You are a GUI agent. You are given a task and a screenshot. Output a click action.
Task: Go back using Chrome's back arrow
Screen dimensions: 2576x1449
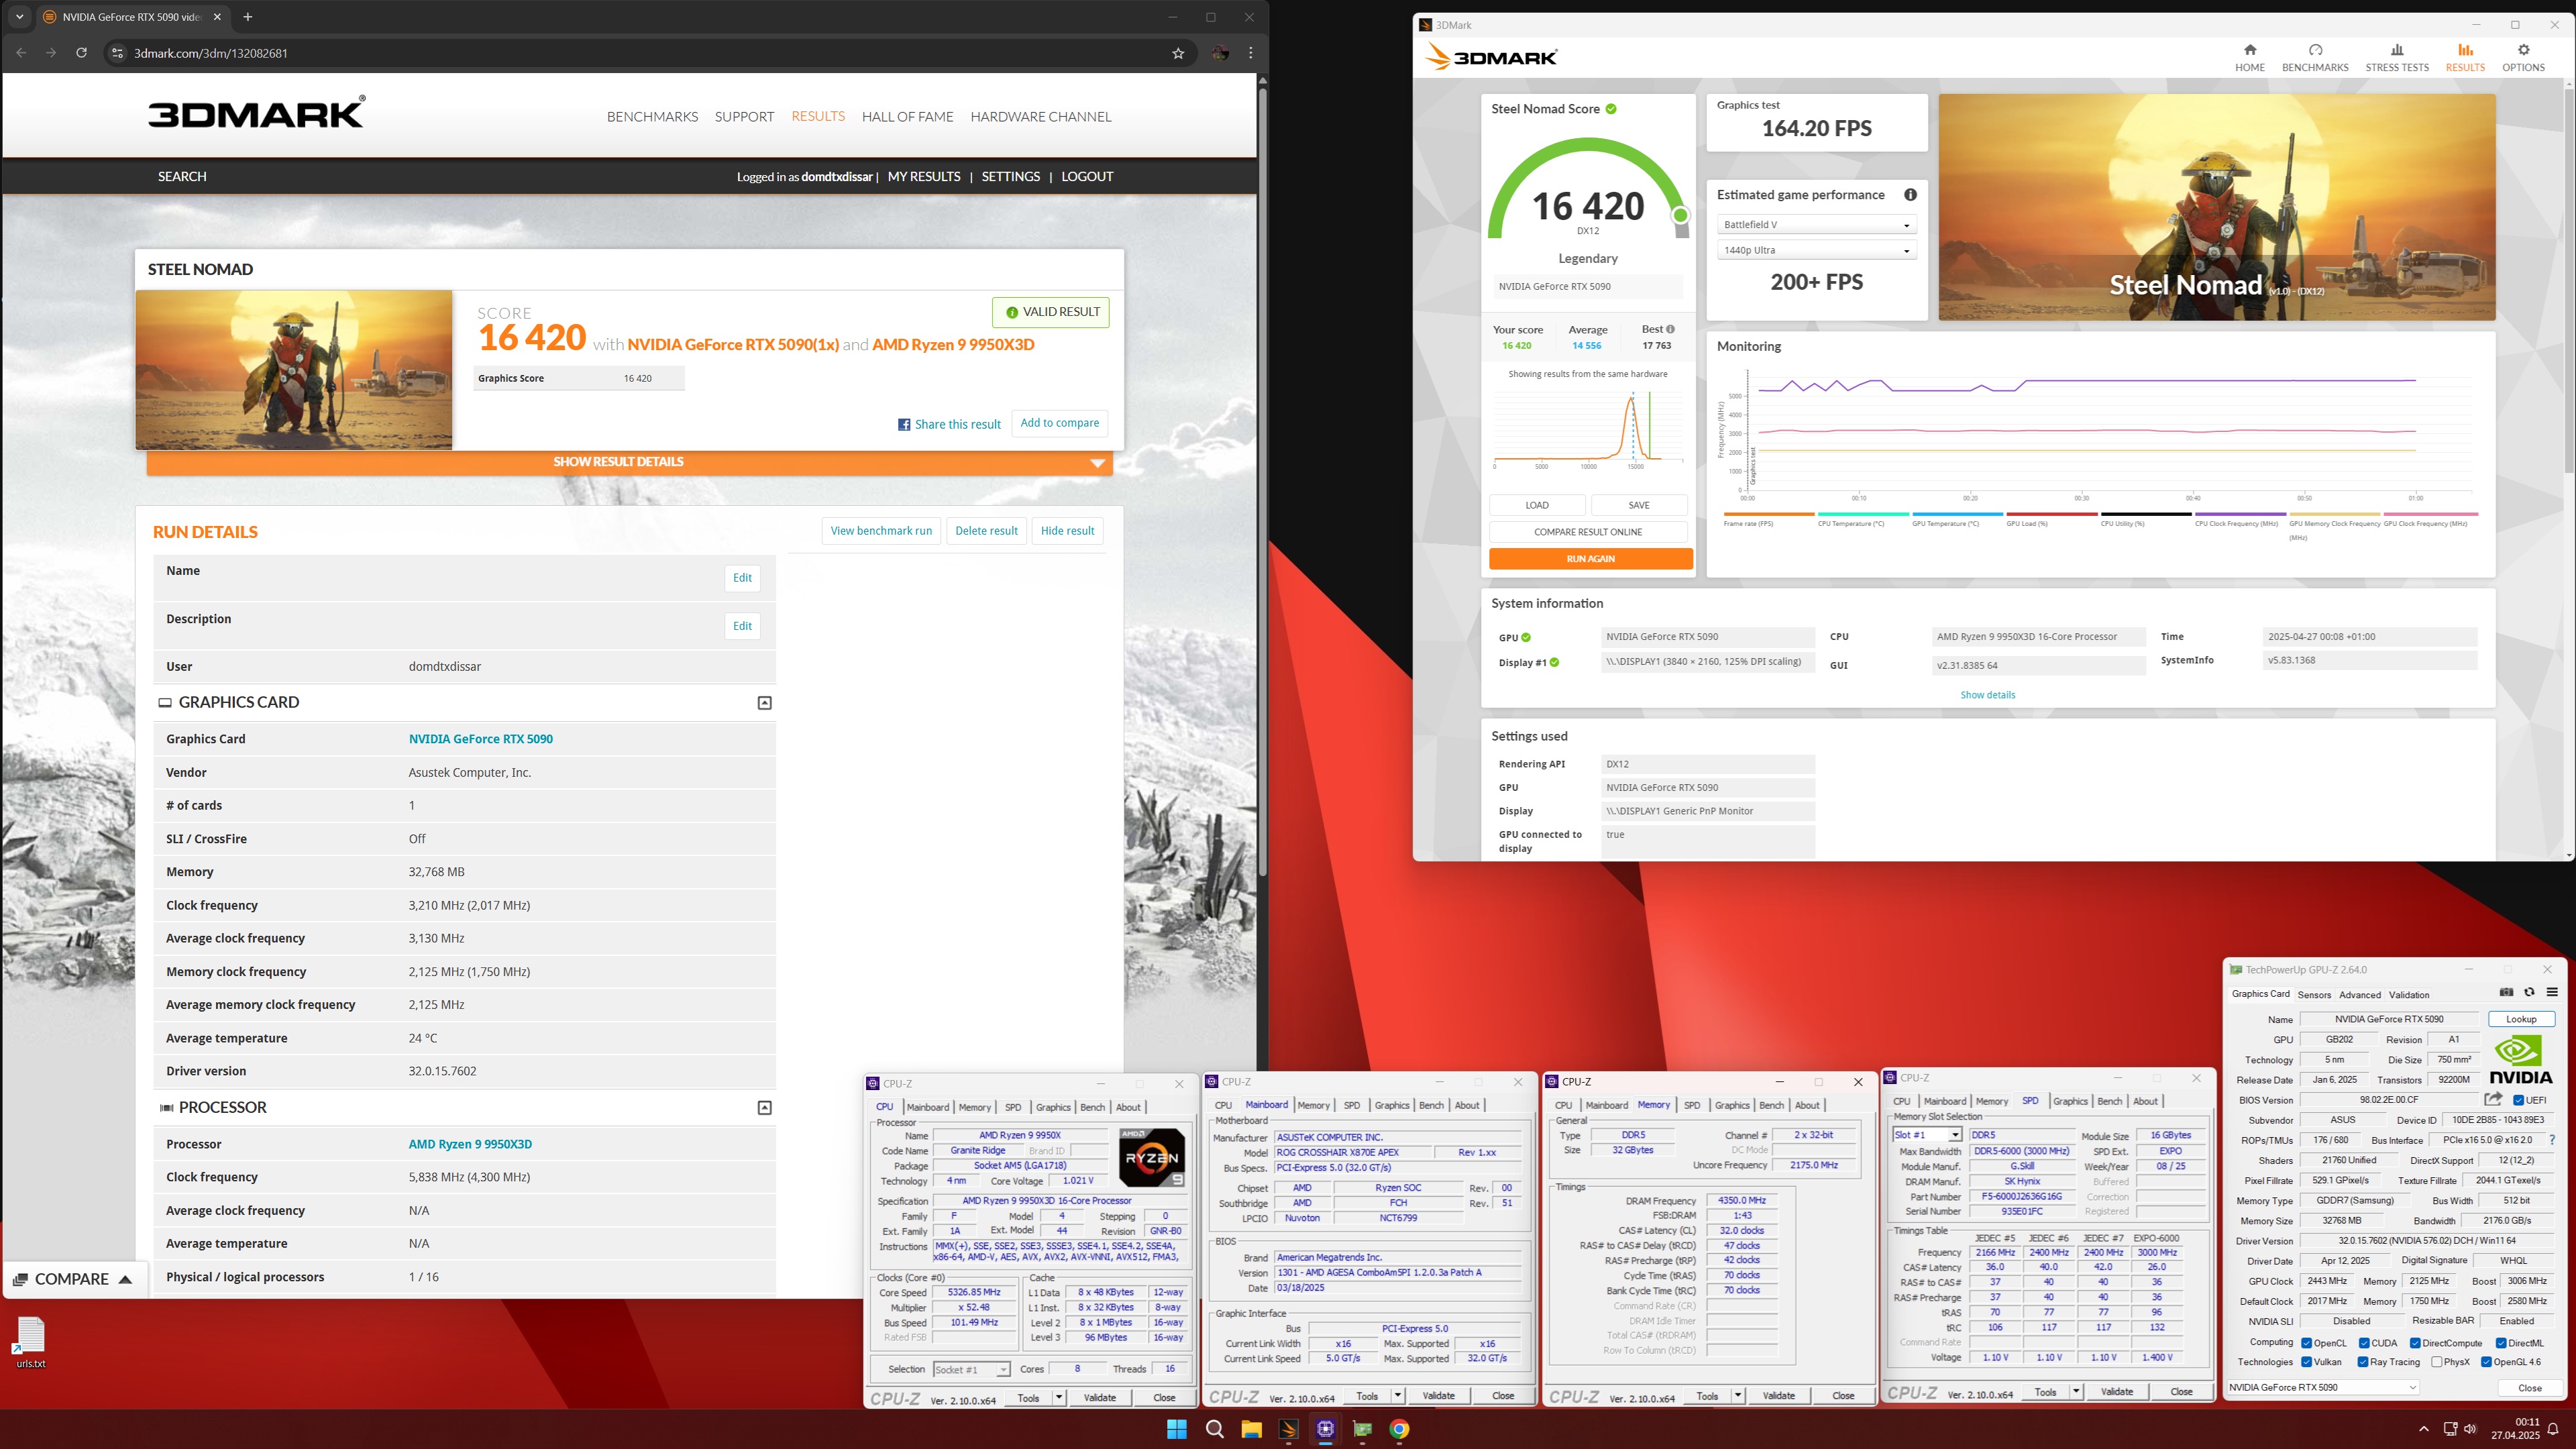21,53
